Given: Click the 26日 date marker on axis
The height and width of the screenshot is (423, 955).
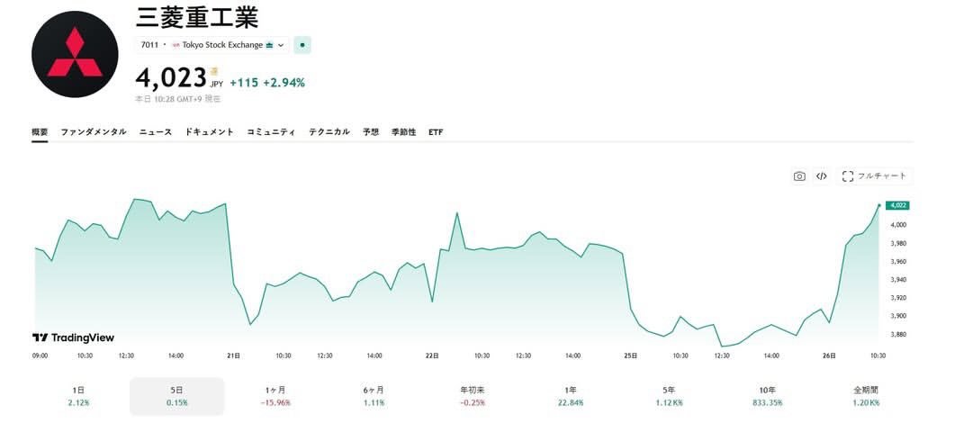Looking at the screenshot, I should 830,355.
